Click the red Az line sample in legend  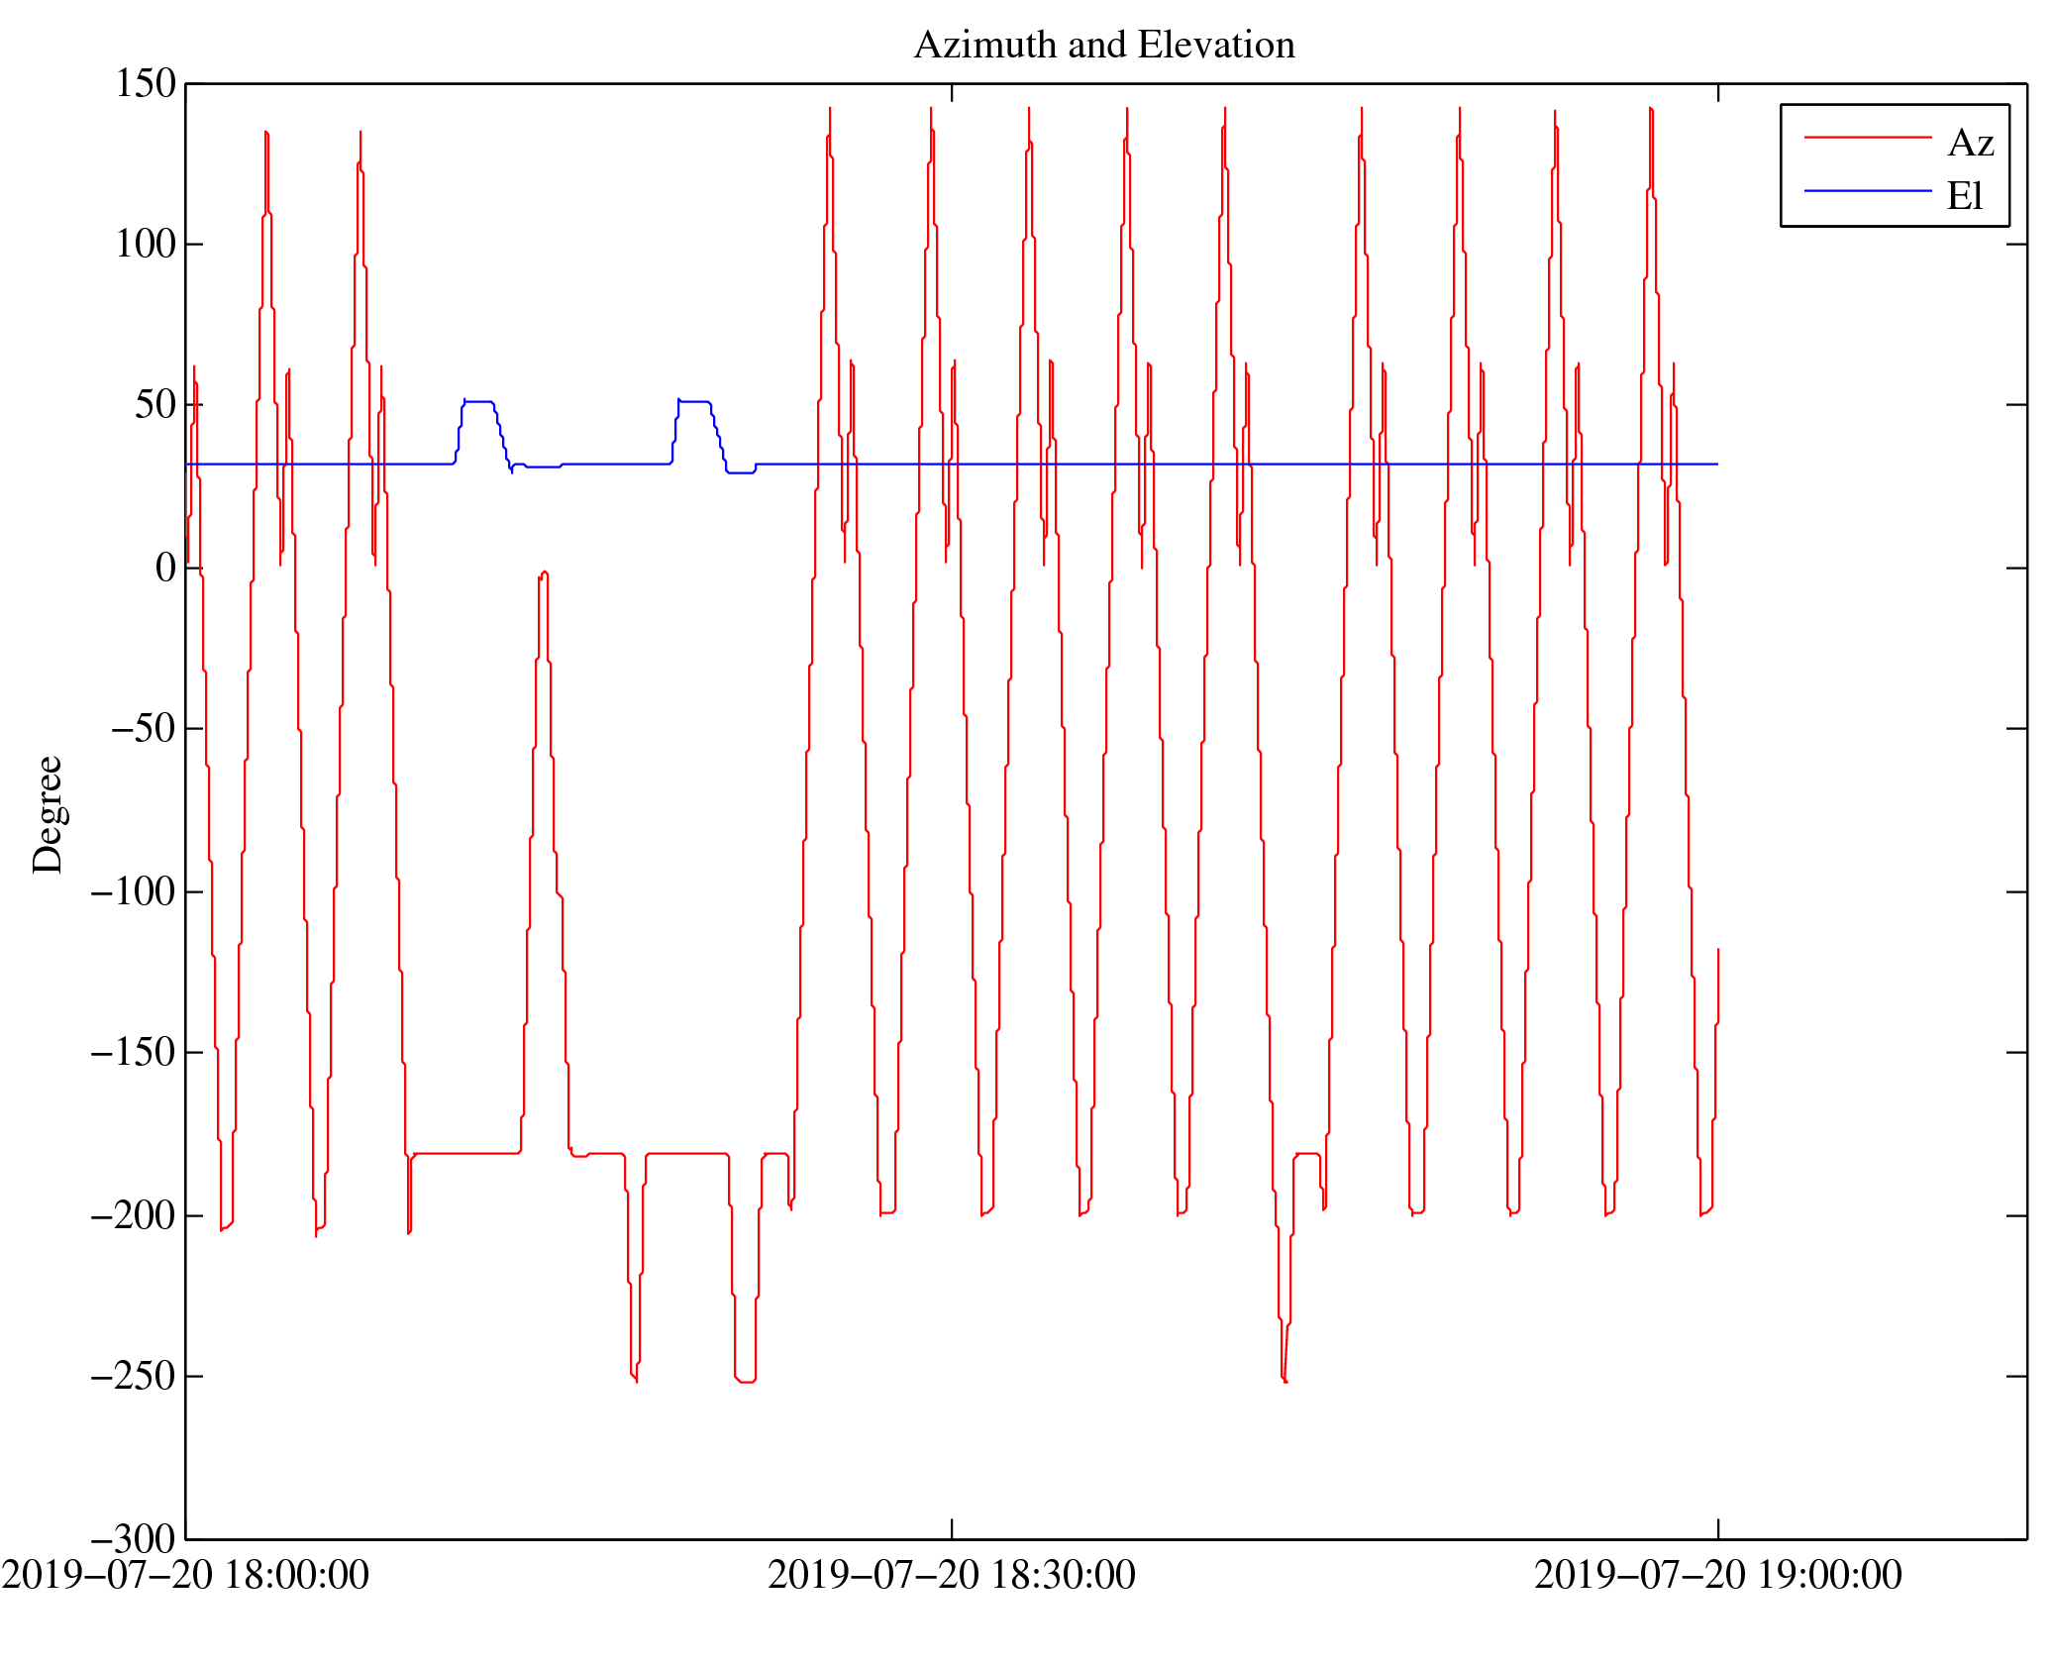tap(1867, 138)
